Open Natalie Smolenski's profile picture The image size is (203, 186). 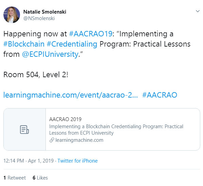pos(12,15)
